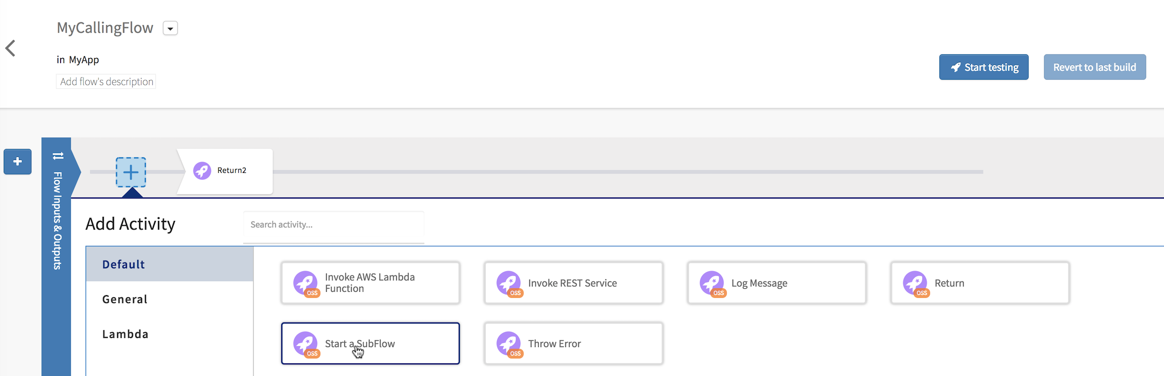The width and height of the screenshot is (1164, 376).
Task: Click Add flow's description field
Action: pos(106,82)
